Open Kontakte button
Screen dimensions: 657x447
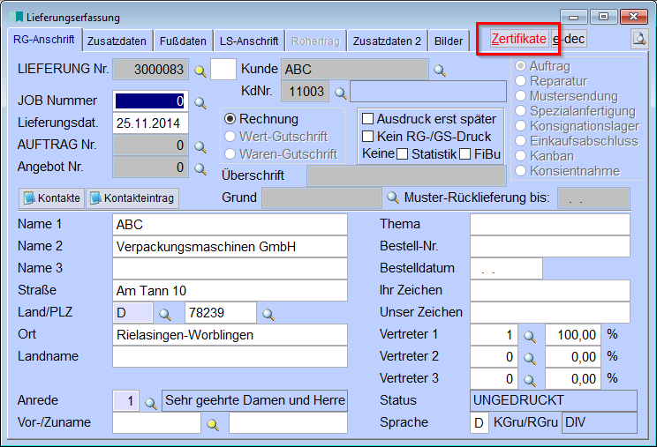tap(51, 197)
